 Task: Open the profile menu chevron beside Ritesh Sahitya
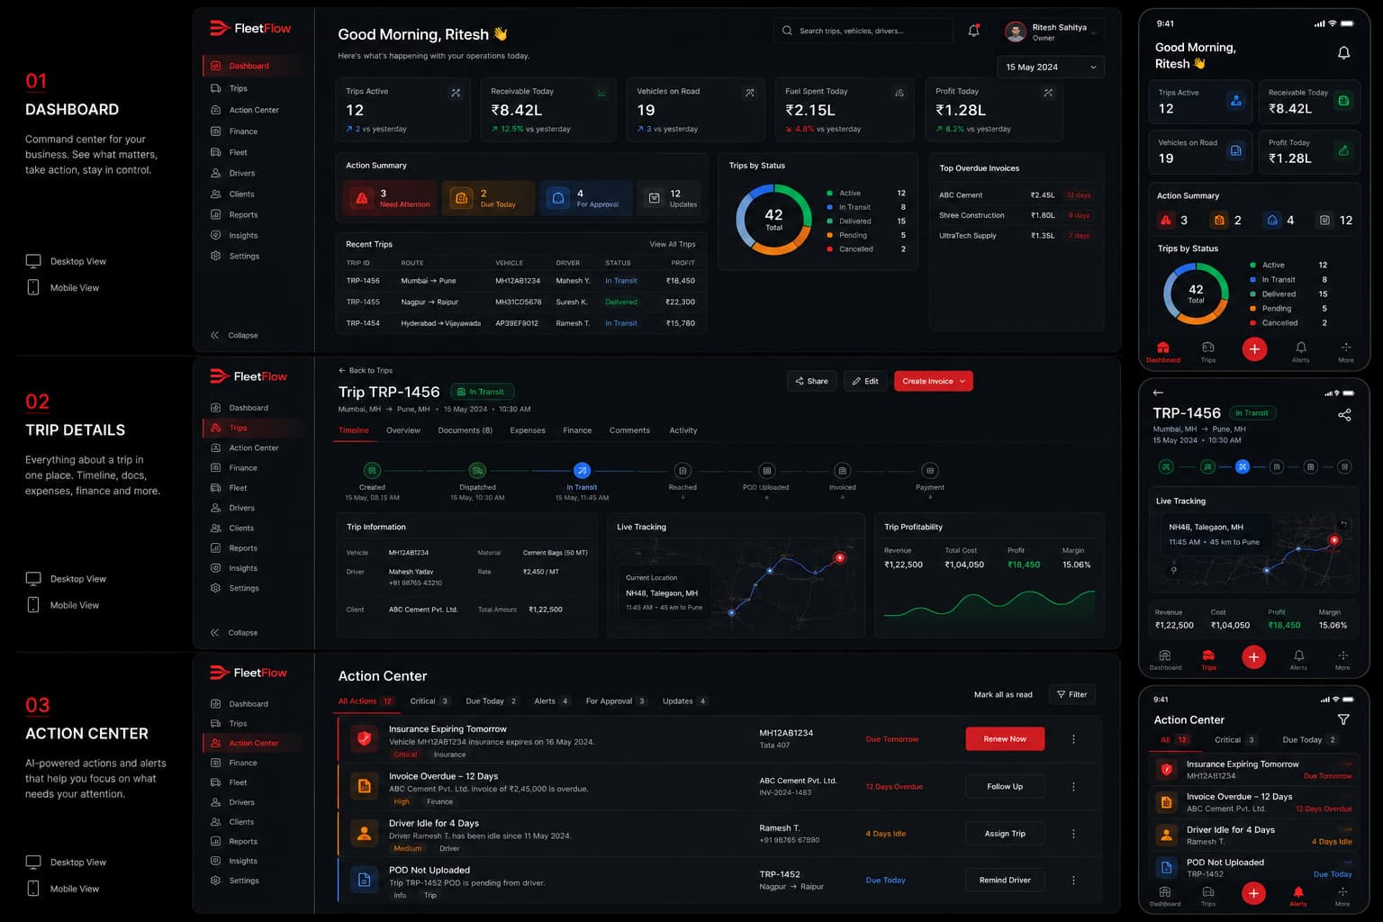pos(1094,32)
